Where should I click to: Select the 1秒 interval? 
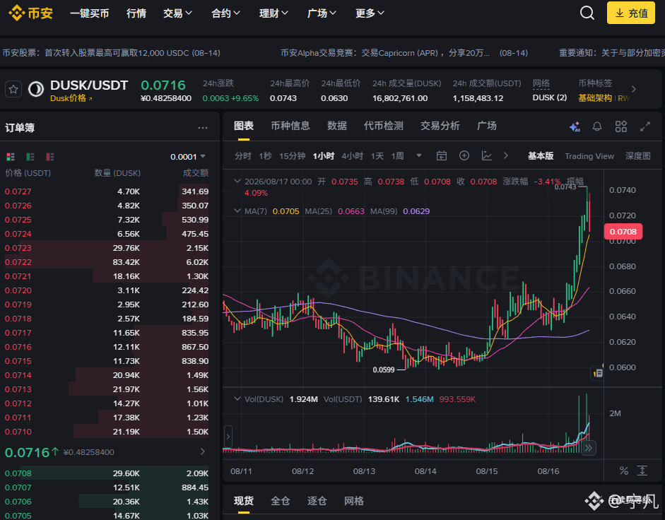pyautogui.click(x=266, y=156)
